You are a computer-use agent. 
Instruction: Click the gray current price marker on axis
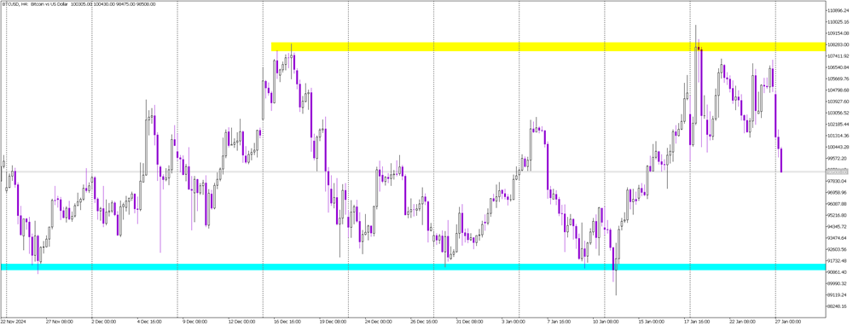click(x=838, y=172)
